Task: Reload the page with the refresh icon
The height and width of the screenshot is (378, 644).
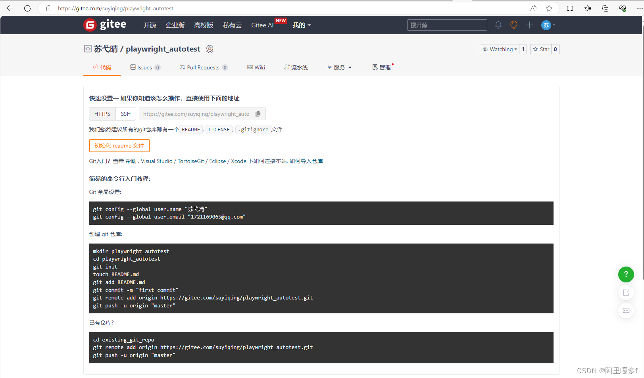Action: coord(27,8)
